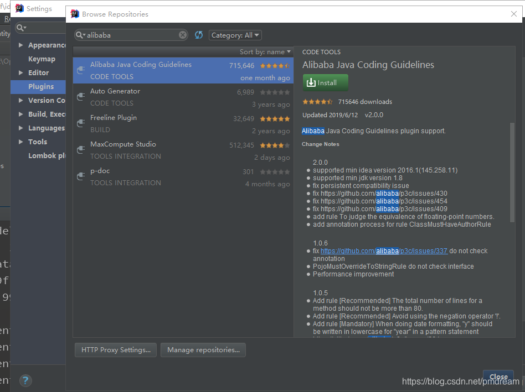Click the IntelliJ logo in Browse Repositories title
Image resolution: width=525 pixels, height=392 pixels.
75,14
